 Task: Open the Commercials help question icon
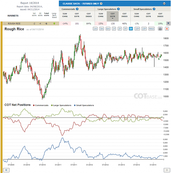[77, 9]
